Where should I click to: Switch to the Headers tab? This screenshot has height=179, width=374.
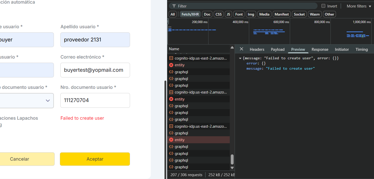click(257, 49)
